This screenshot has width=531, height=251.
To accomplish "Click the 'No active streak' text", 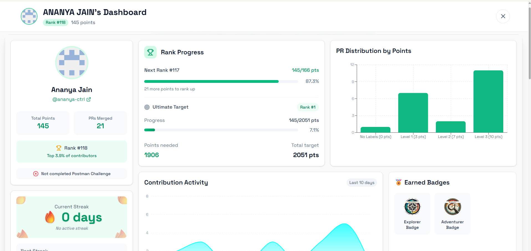I will click(x=72, y=228).
